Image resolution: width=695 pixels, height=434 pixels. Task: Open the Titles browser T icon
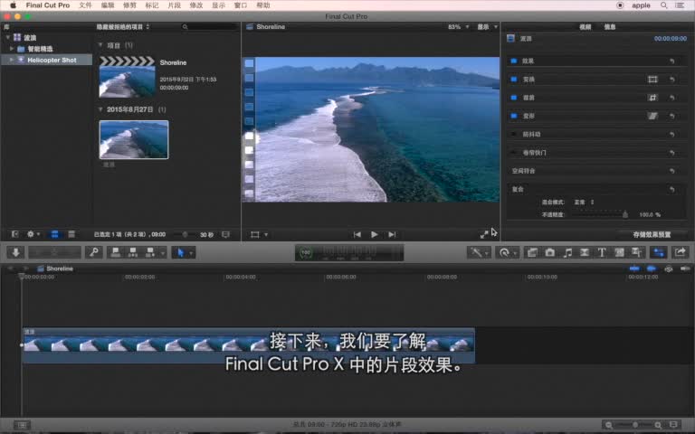pos(602,252)
